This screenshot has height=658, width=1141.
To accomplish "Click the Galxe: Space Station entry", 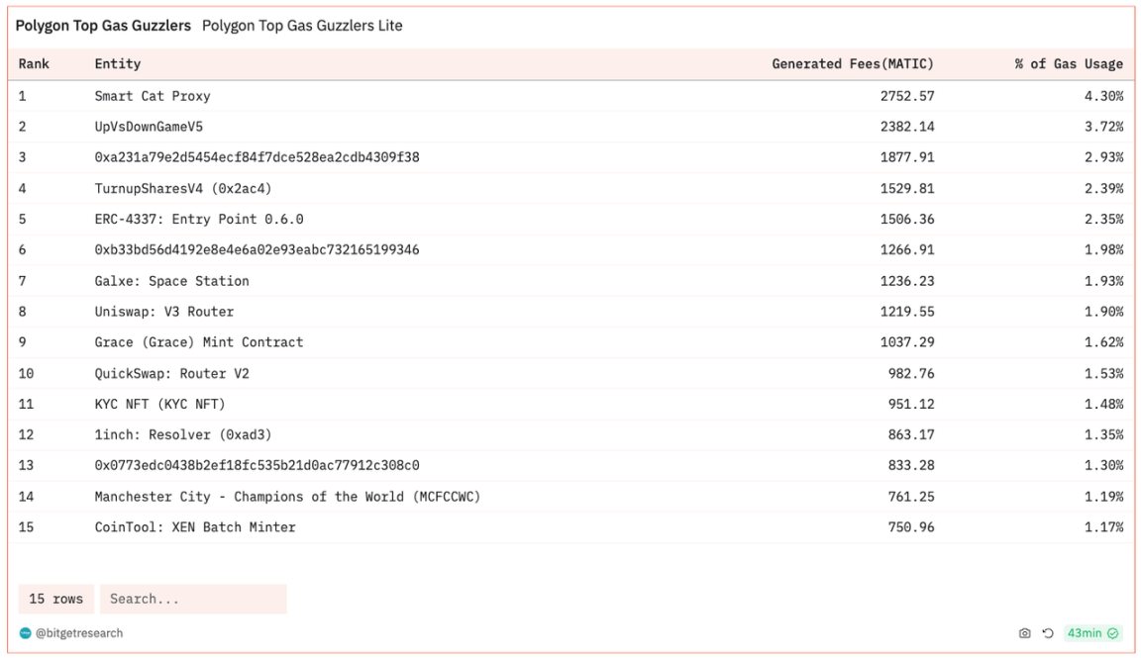I will [x=171, y=281].
